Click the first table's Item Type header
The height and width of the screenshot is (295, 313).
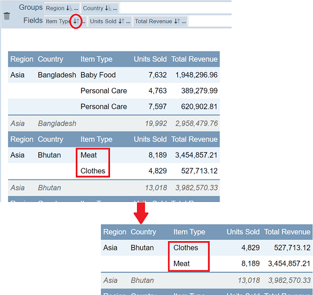tap(97, 59)
